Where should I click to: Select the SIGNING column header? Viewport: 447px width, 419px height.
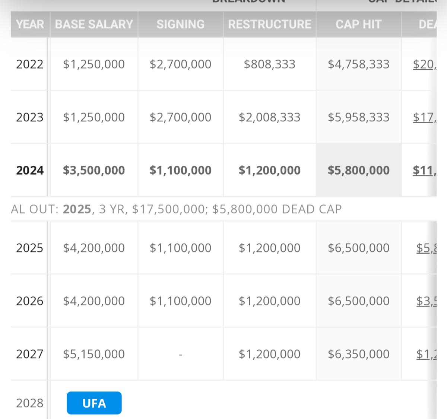tap(180, 25)
